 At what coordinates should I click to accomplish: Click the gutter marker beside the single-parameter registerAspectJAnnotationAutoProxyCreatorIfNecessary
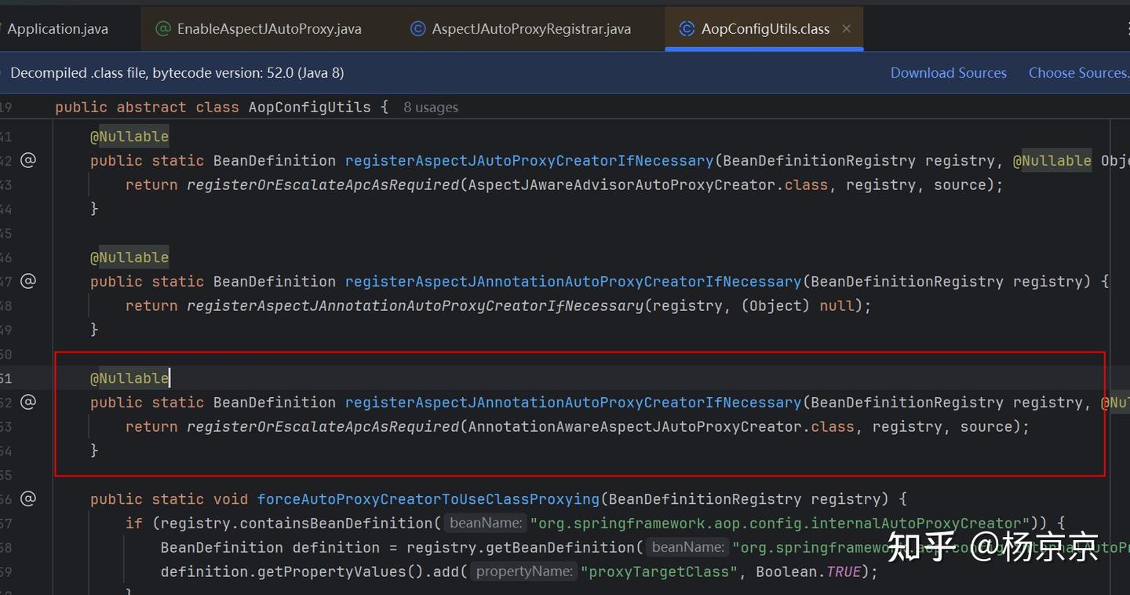pyautogui.click(x=28, y=281)
